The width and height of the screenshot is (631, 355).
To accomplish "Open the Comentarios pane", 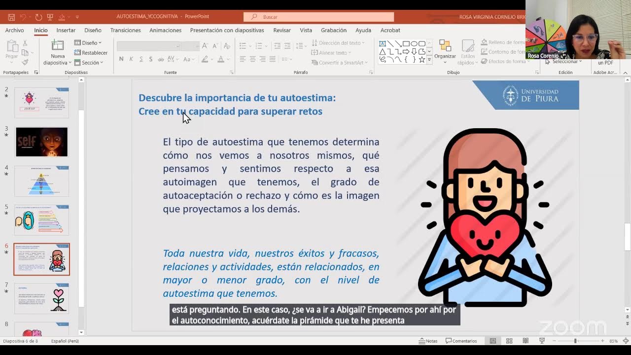I will point(461,341).
